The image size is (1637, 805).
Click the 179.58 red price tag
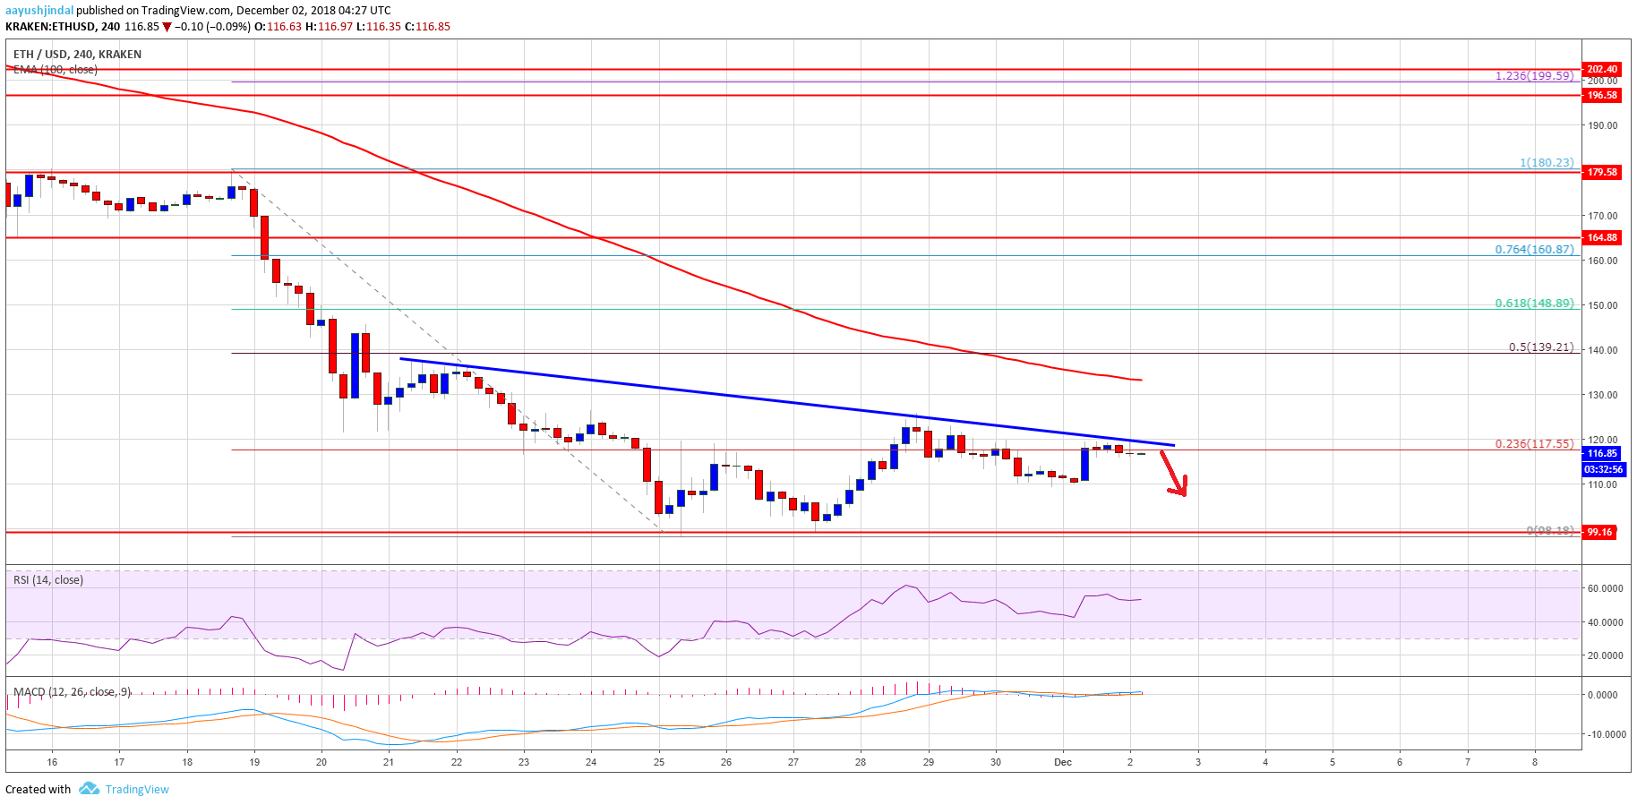click(1602, 172)
